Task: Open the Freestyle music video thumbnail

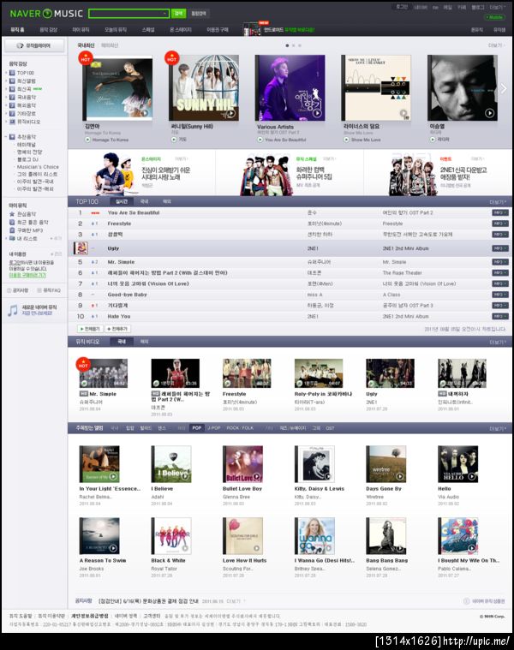Action: coord(247,373)
